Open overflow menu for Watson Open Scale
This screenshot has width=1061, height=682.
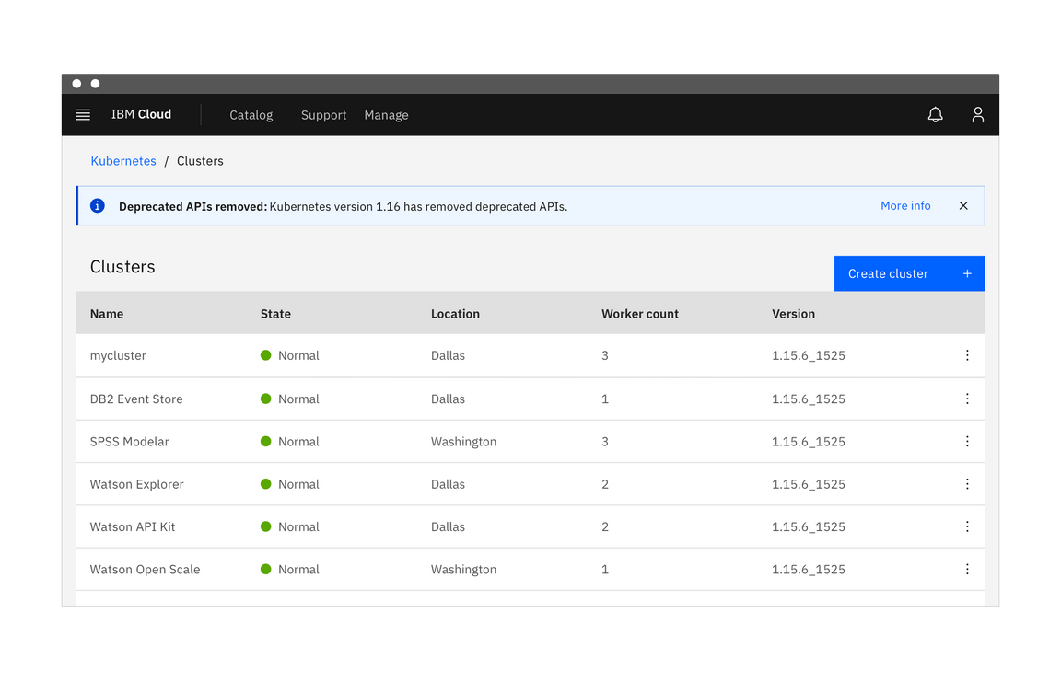coord(967,570)
